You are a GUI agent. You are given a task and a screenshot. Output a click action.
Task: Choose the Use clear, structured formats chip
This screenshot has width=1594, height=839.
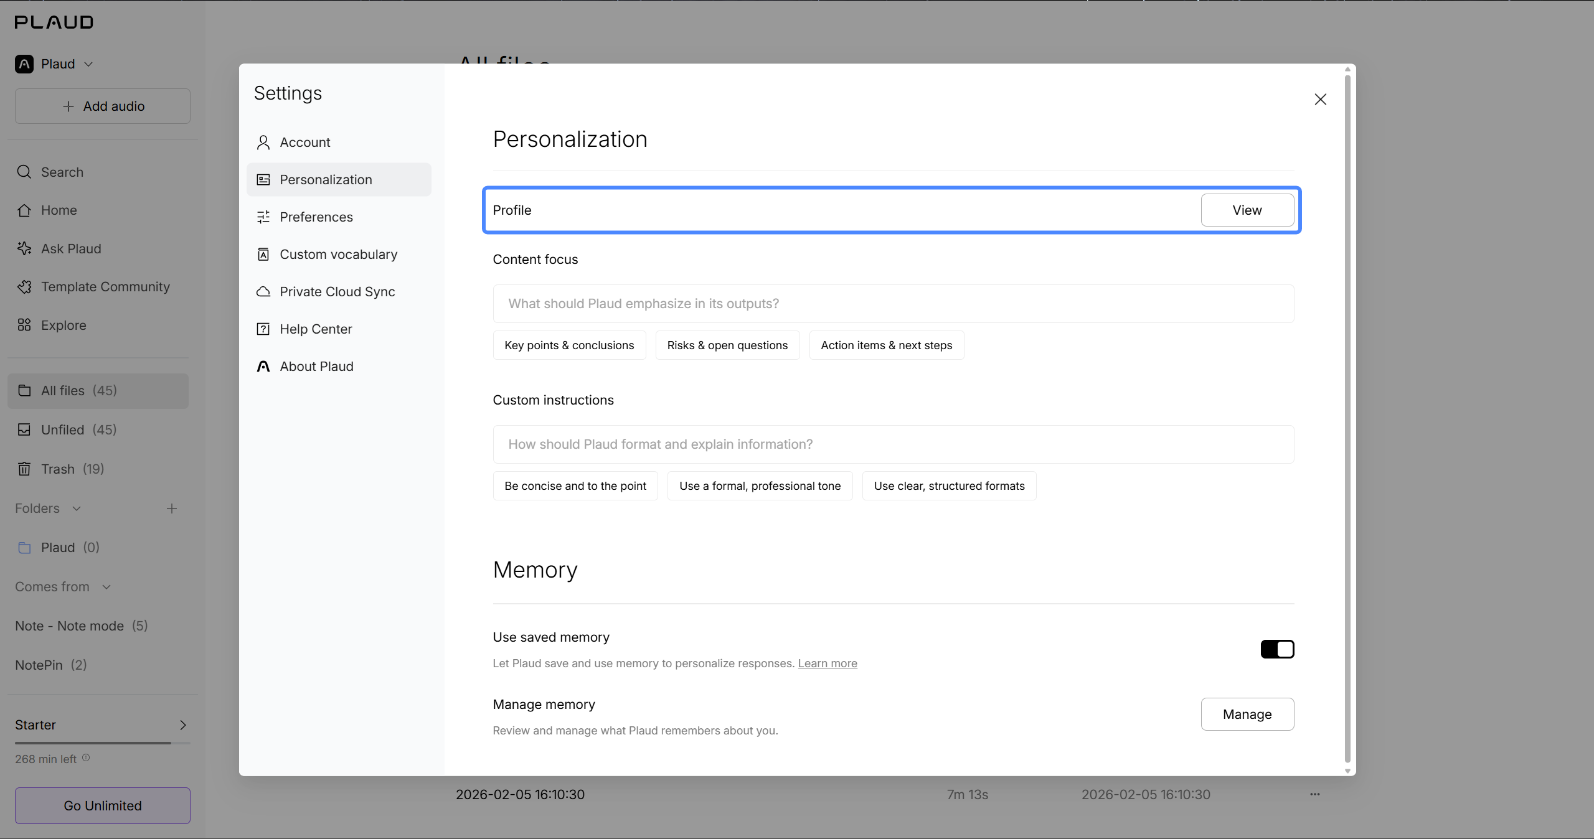[x=949, y=486]
